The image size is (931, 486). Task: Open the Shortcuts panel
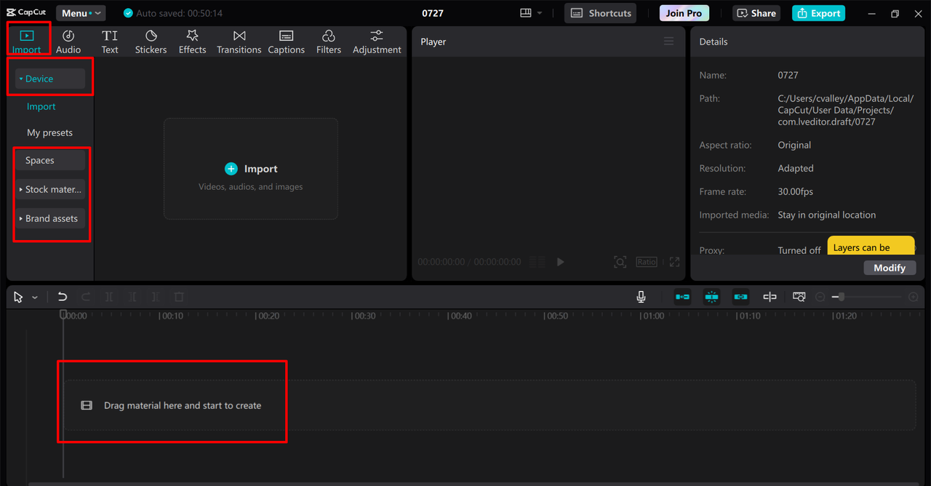(x=601, y=13)
